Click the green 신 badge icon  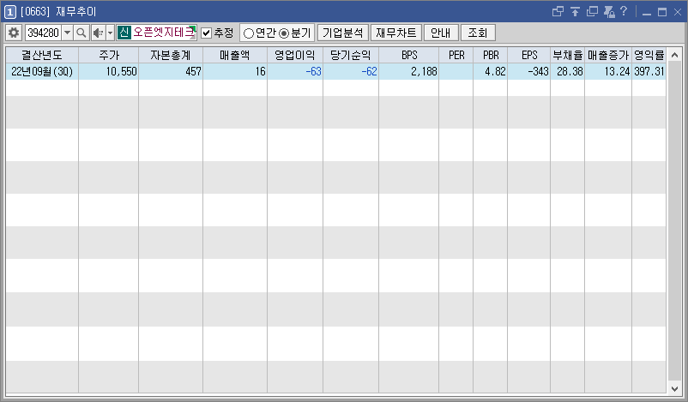[124, 33]
